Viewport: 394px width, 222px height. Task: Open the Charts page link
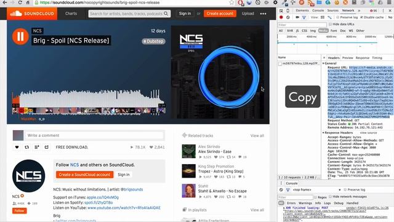[71, 14]
